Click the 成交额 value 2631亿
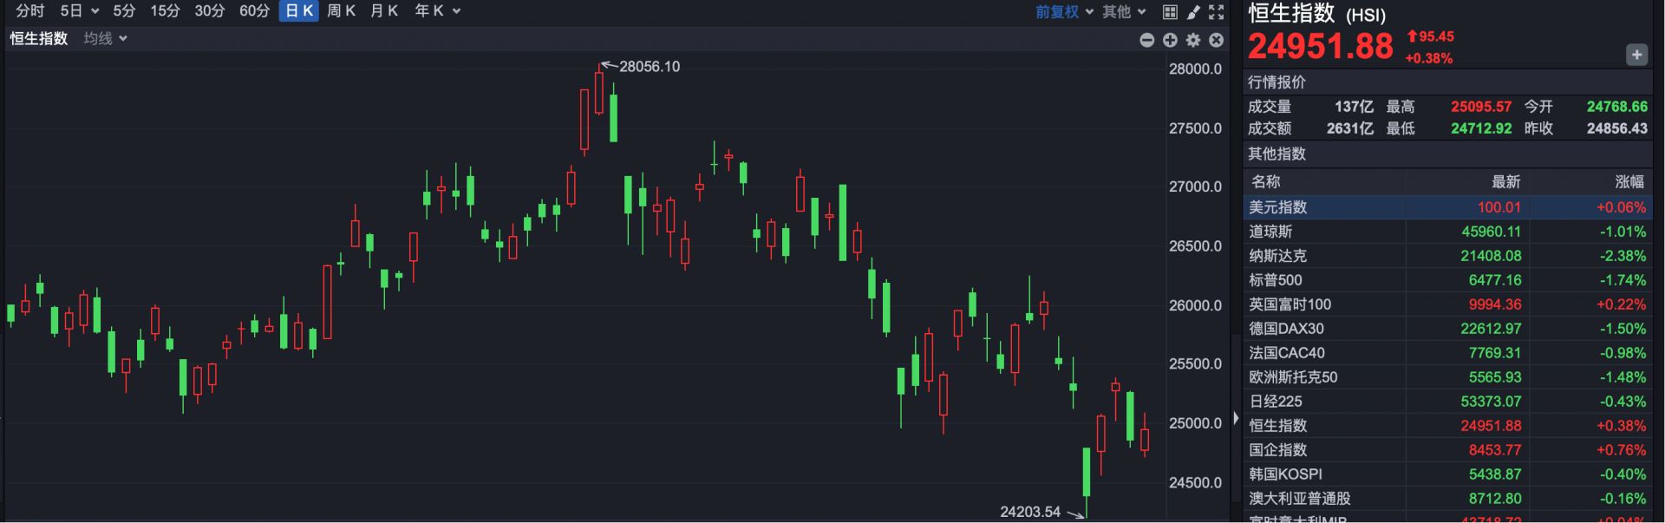 point(1350,128)
